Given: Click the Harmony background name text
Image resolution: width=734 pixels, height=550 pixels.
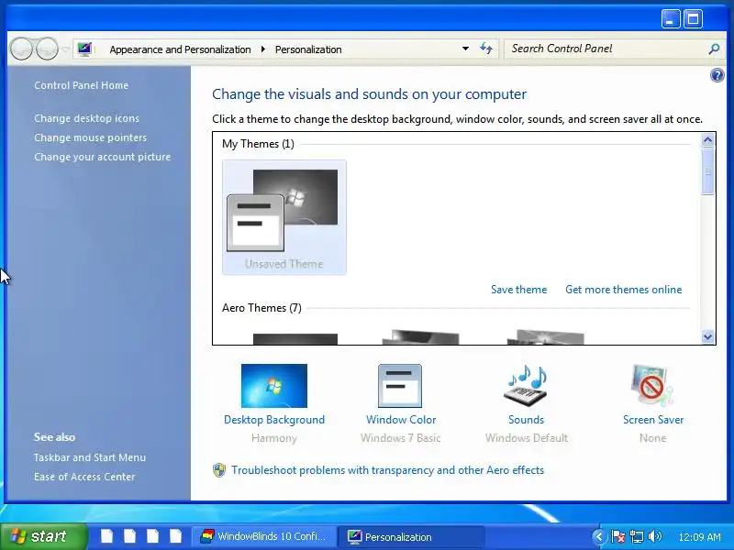Looking at the screenshot, I should 274,438.
